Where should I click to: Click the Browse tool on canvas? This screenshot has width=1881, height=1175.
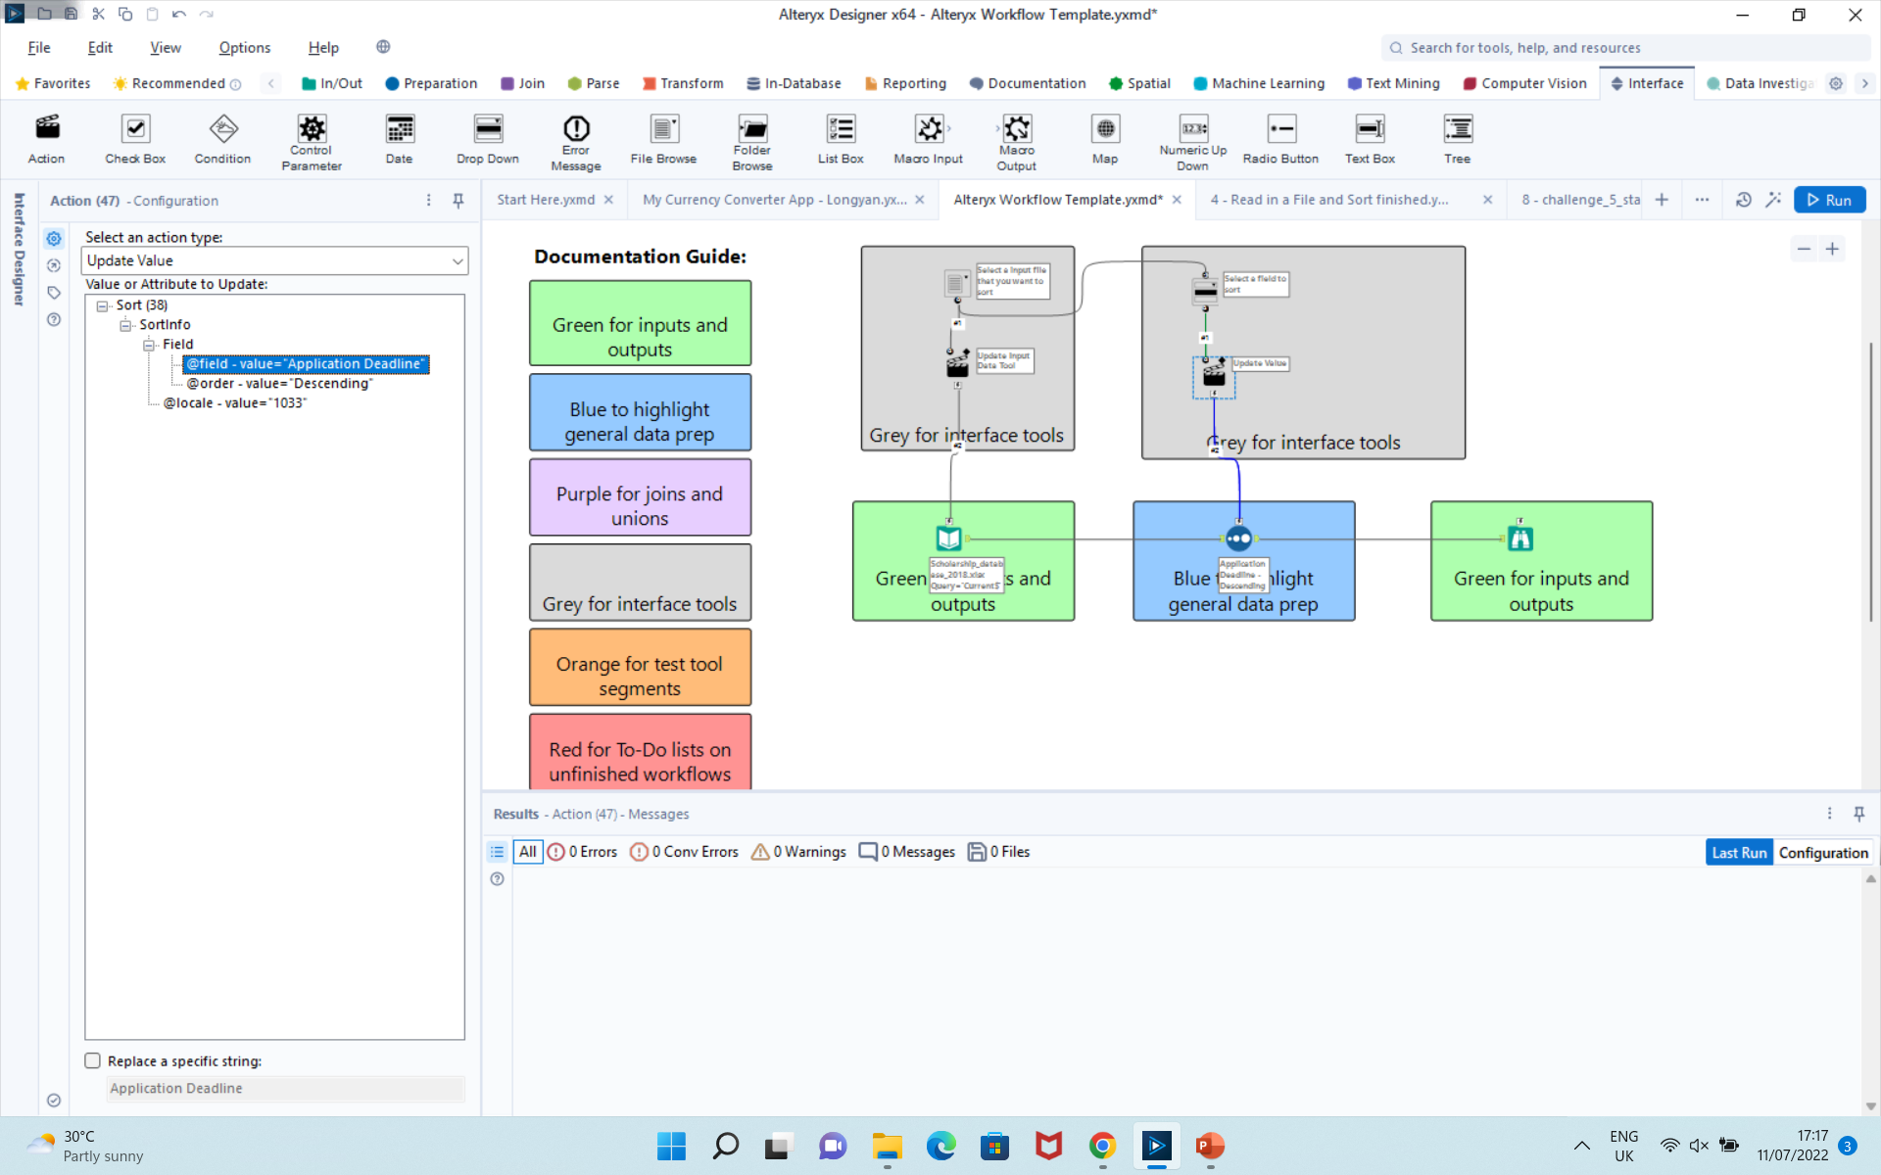point(1520,539)
